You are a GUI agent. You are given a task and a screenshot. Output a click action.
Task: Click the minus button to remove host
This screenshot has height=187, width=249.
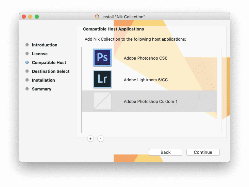101,139
